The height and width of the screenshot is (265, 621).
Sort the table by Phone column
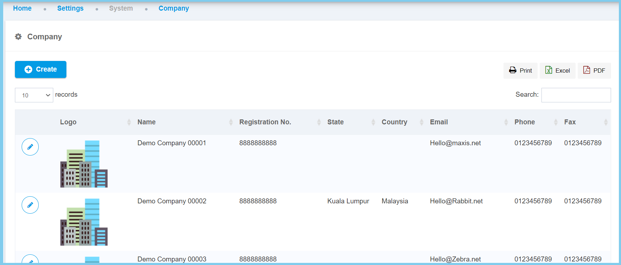(x=524, y=122)
